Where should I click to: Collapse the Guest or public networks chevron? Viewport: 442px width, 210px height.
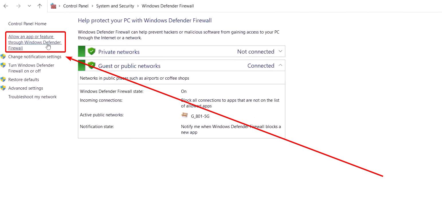280,65
